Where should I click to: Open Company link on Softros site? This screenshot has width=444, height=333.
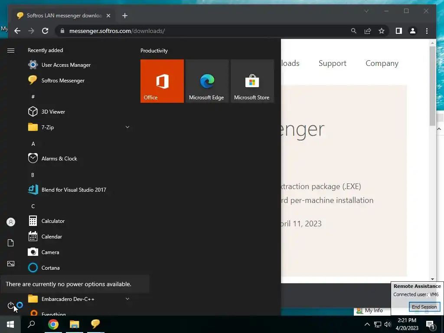[x=382, y=63]
